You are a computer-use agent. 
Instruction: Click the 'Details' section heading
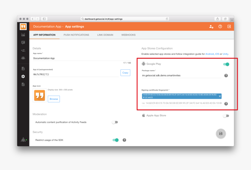coord(37,48)
